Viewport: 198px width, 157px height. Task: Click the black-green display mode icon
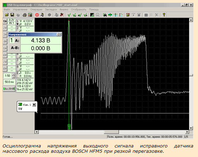click(x=92, y=15)
